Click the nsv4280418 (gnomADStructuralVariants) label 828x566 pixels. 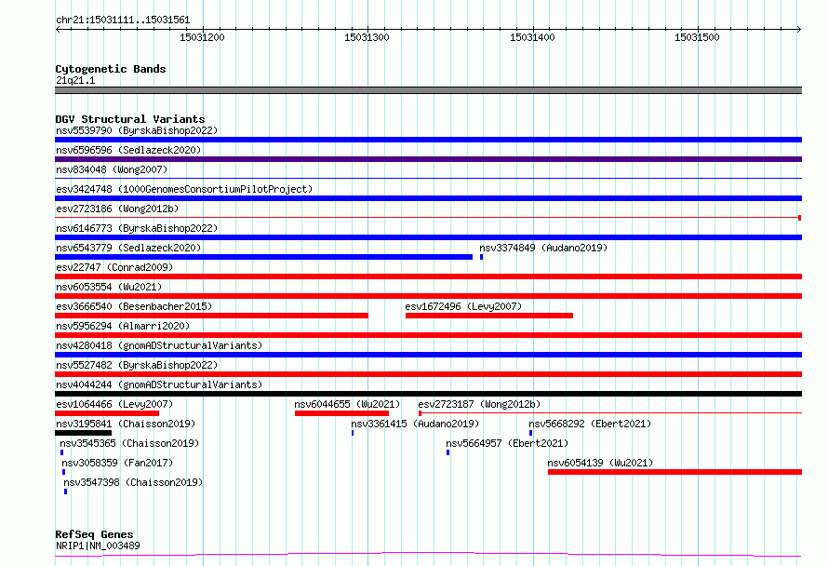point(159,345)
